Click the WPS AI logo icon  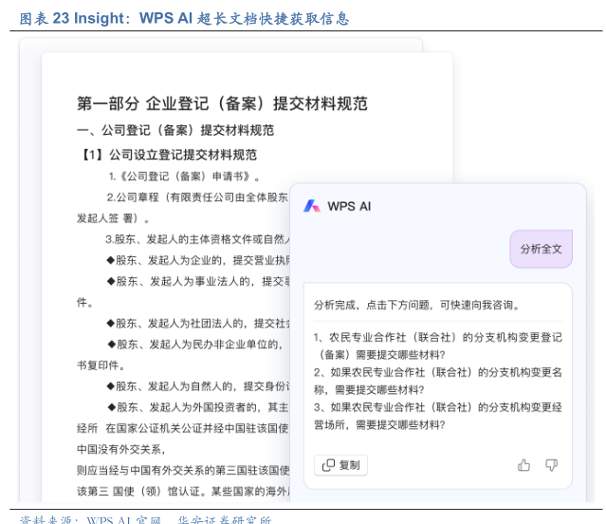pos(312,206)
